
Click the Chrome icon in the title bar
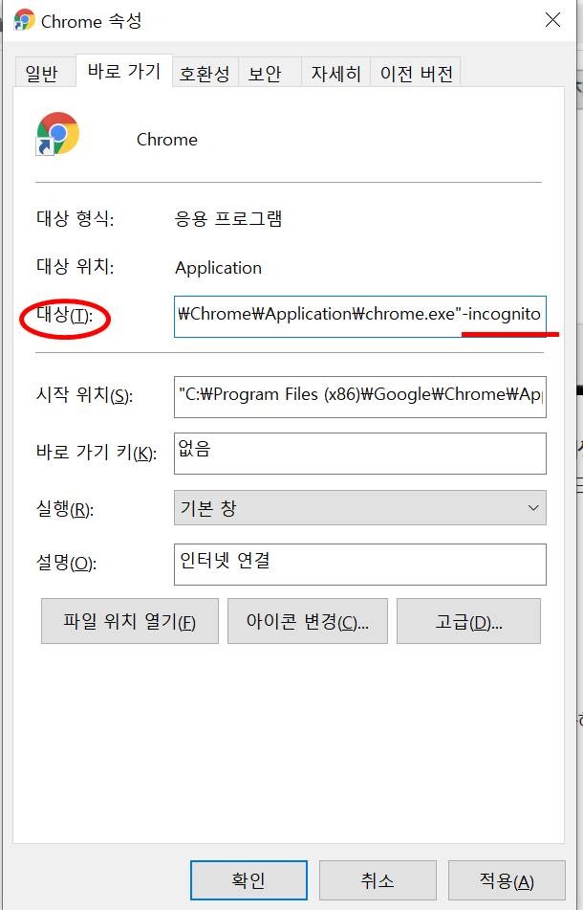(x=24, y=20)
